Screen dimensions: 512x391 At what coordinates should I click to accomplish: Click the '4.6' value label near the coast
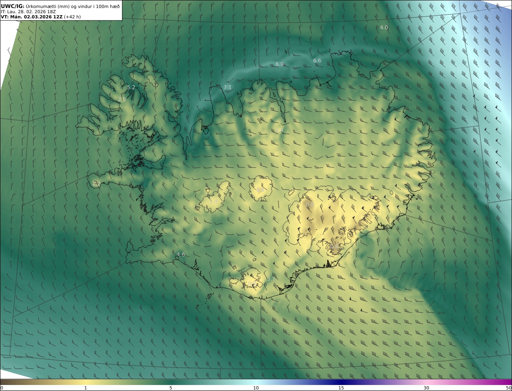pos(181,255)
